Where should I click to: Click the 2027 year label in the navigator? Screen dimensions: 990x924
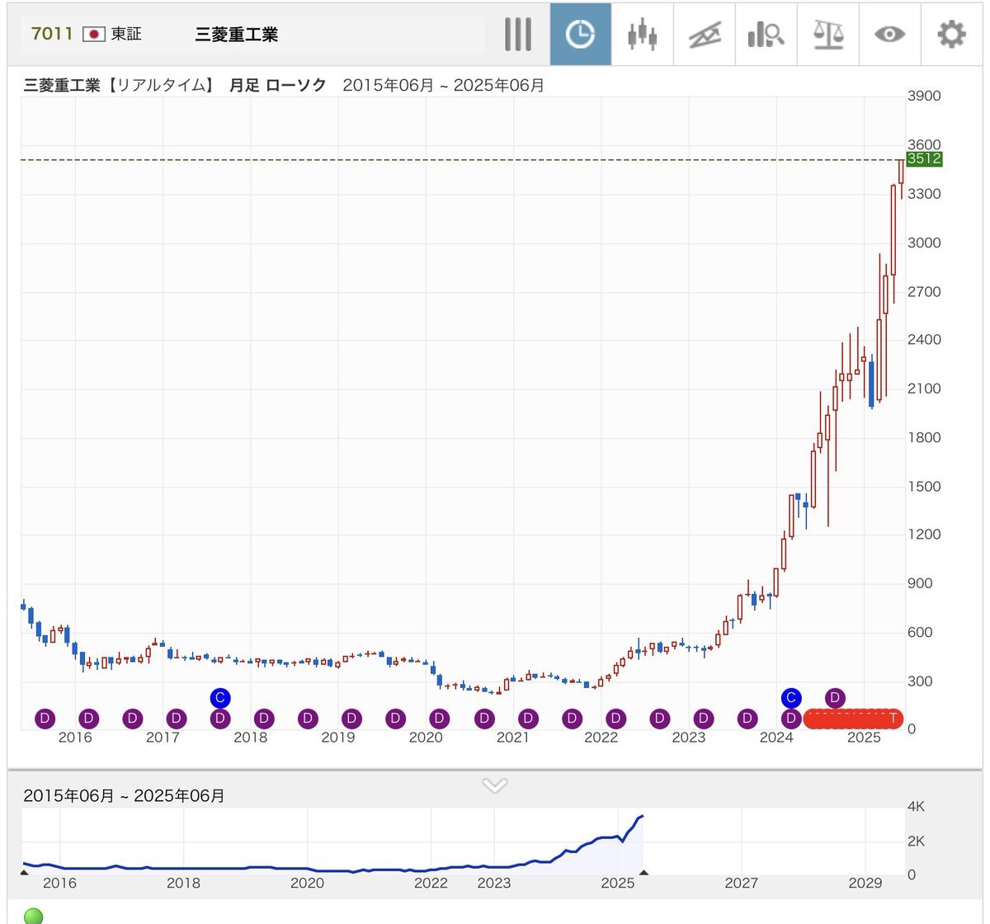[x=742, y=884]
